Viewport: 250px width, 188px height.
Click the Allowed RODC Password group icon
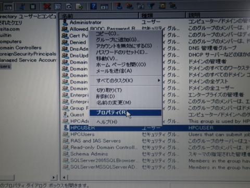click(x=65, y=29)
